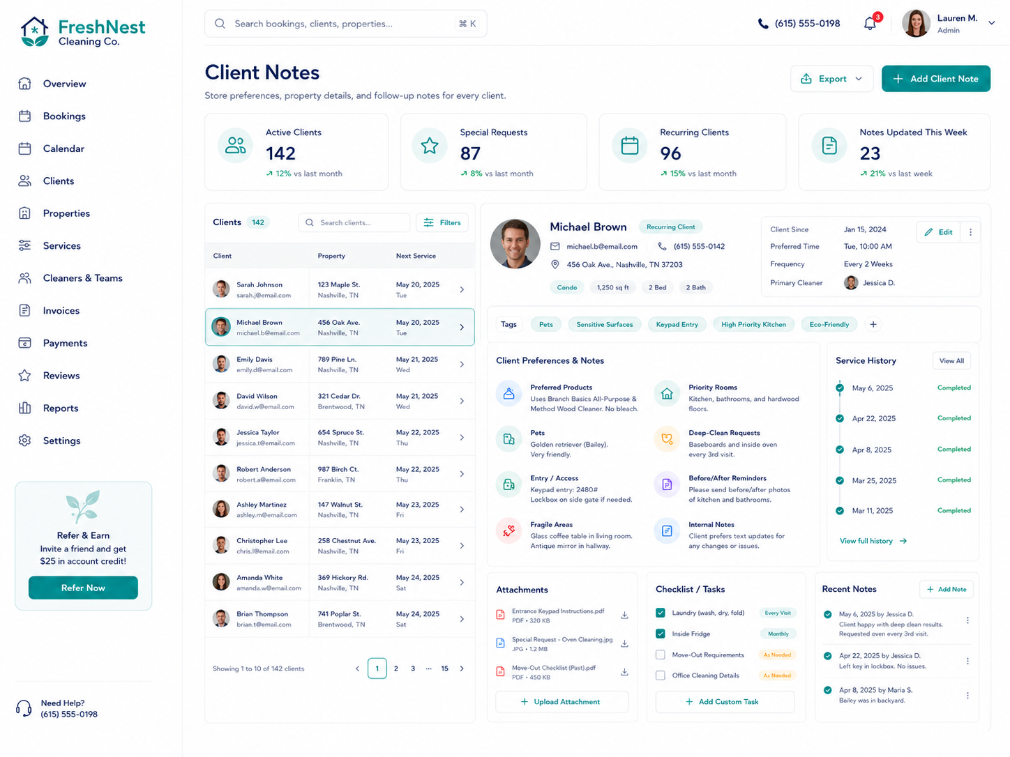Download Move-Out Checklist (Past).pdf
The width and height of the screenshot is (1010, 757).
(624, 672)
